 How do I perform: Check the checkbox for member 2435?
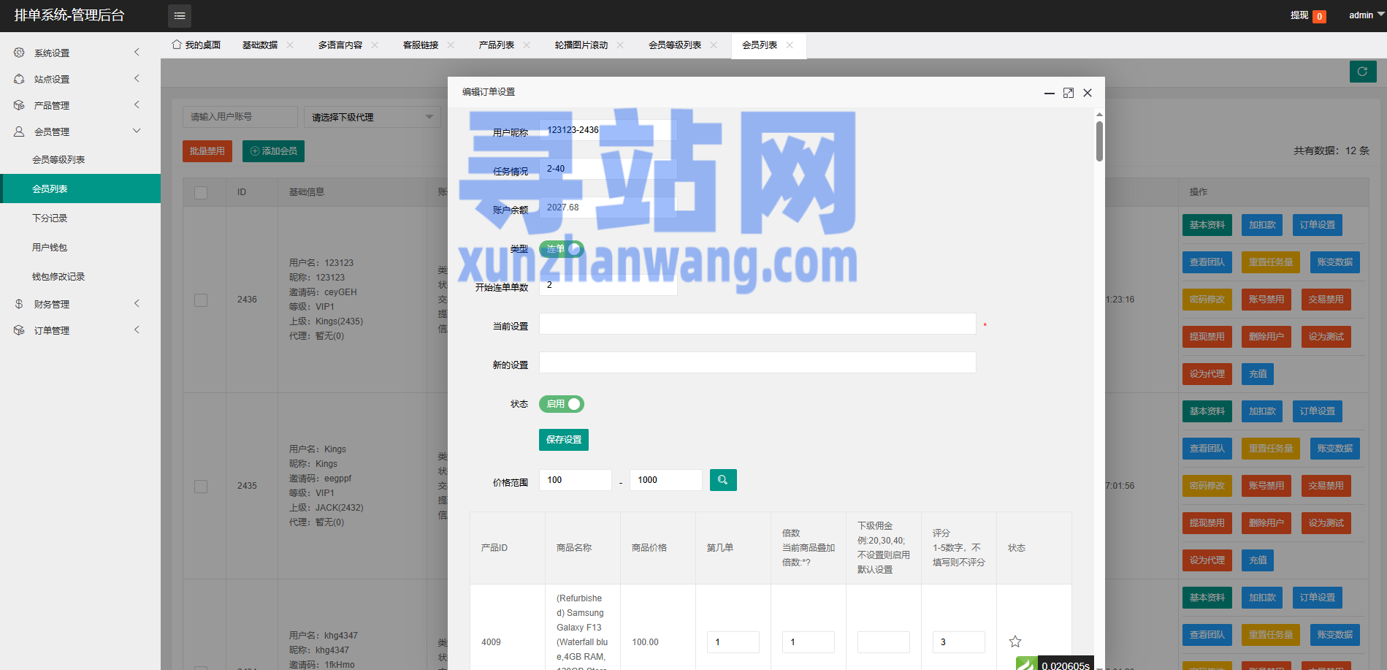[x=201, y=486]
